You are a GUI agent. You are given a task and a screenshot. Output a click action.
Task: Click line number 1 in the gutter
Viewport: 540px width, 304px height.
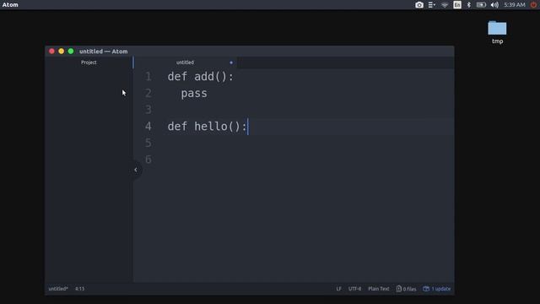[148, 77]
